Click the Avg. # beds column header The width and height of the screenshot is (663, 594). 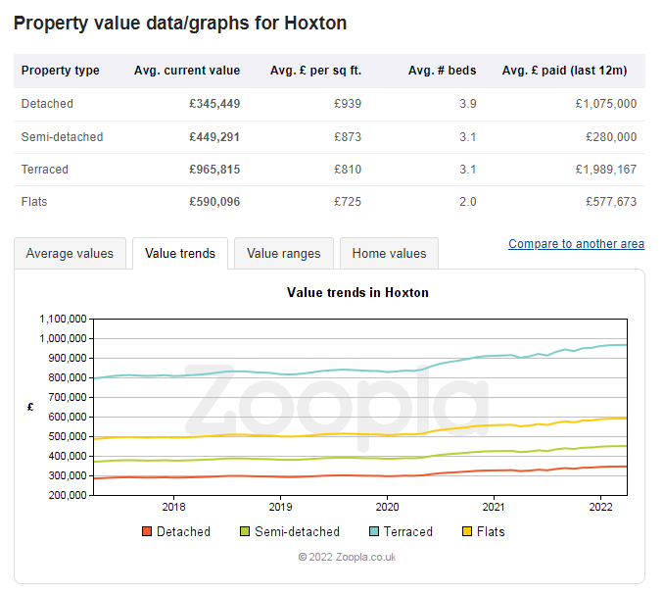click(442, 71)
